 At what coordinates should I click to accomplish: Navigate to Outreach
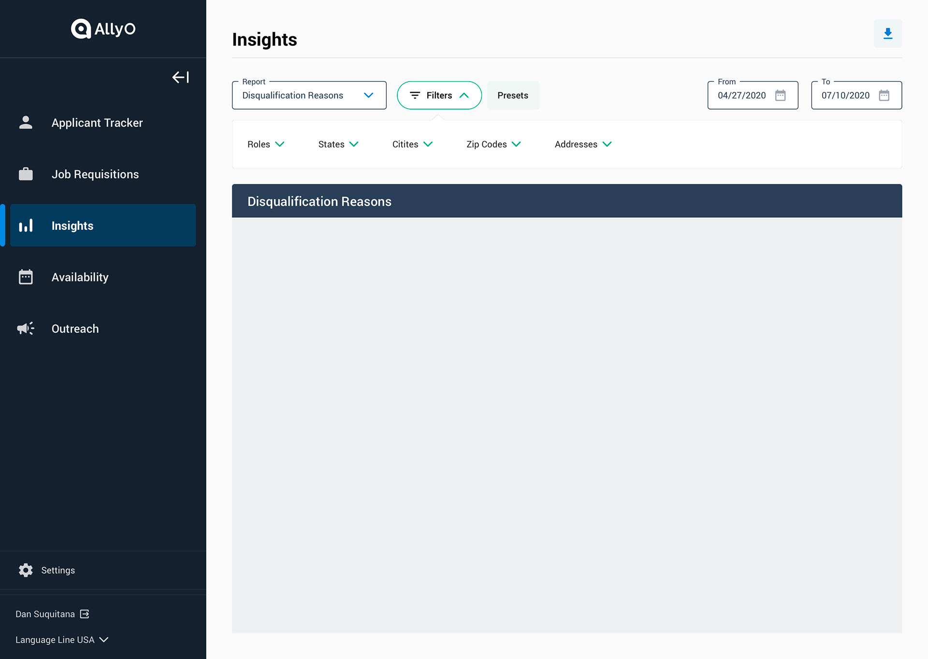(103, 329)
